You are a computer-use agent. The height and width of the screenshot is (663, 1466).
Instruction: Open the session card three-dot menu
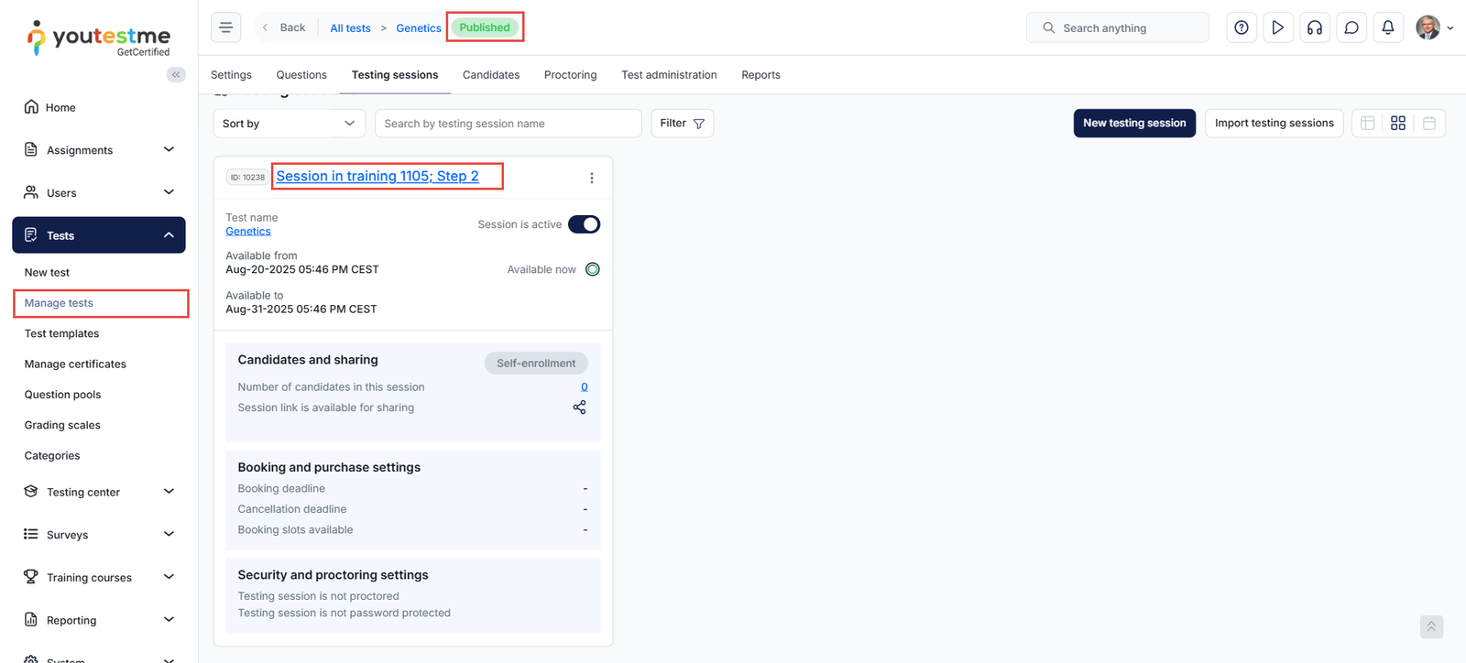pyautogui.click(x=592, y=178)
